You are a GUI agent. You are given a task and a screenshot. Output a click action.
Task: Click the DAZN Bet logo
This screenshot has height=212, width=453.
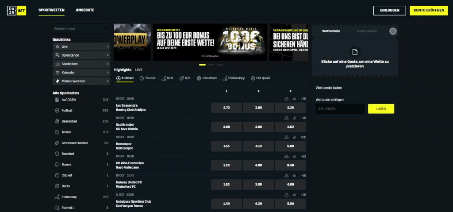(16, 10)
